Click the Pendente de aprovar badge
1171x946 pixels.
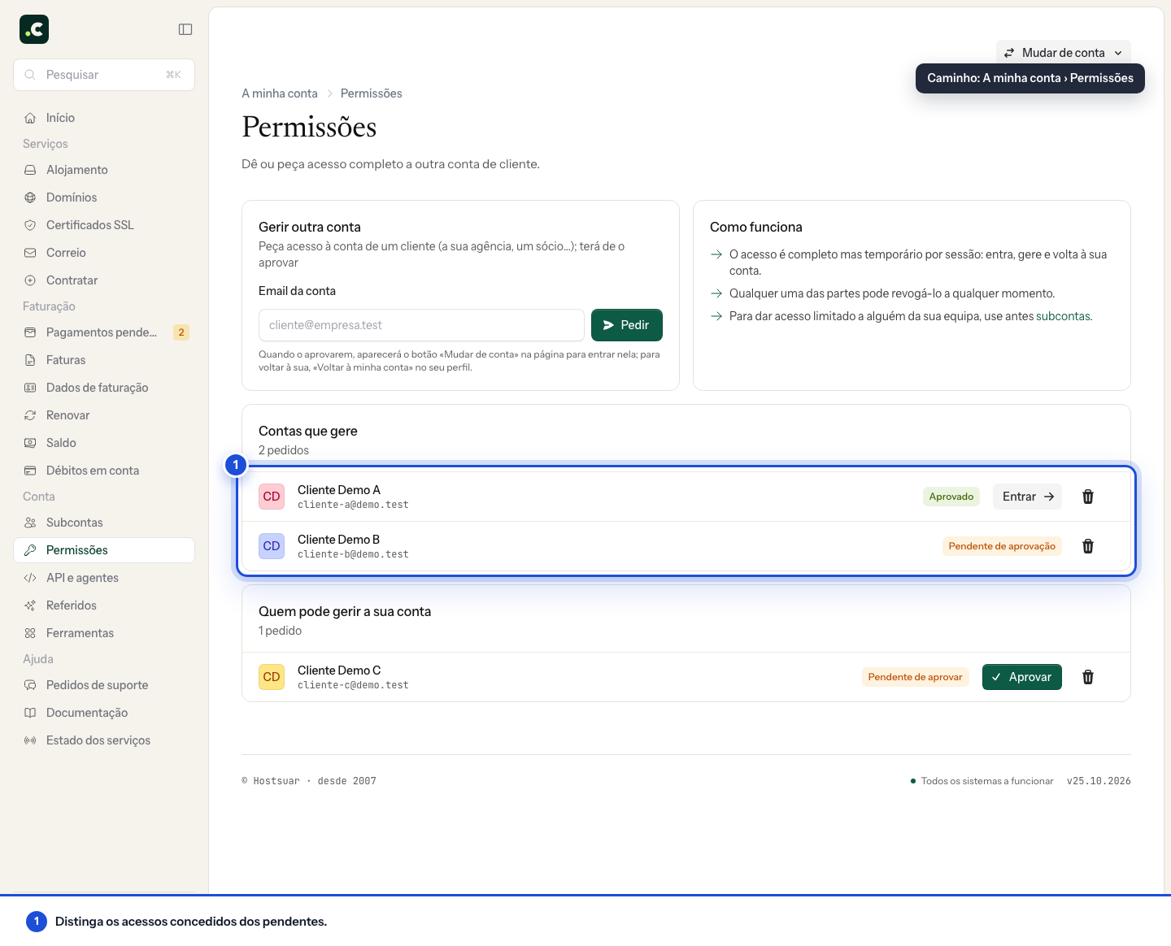915,677
